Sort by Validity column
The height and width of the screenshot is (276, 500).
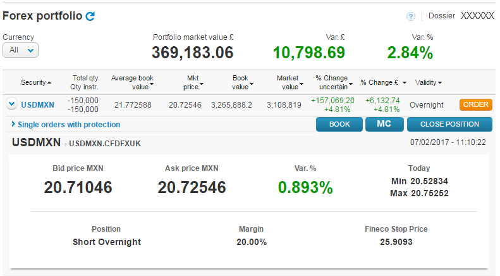tap(428, 82)
